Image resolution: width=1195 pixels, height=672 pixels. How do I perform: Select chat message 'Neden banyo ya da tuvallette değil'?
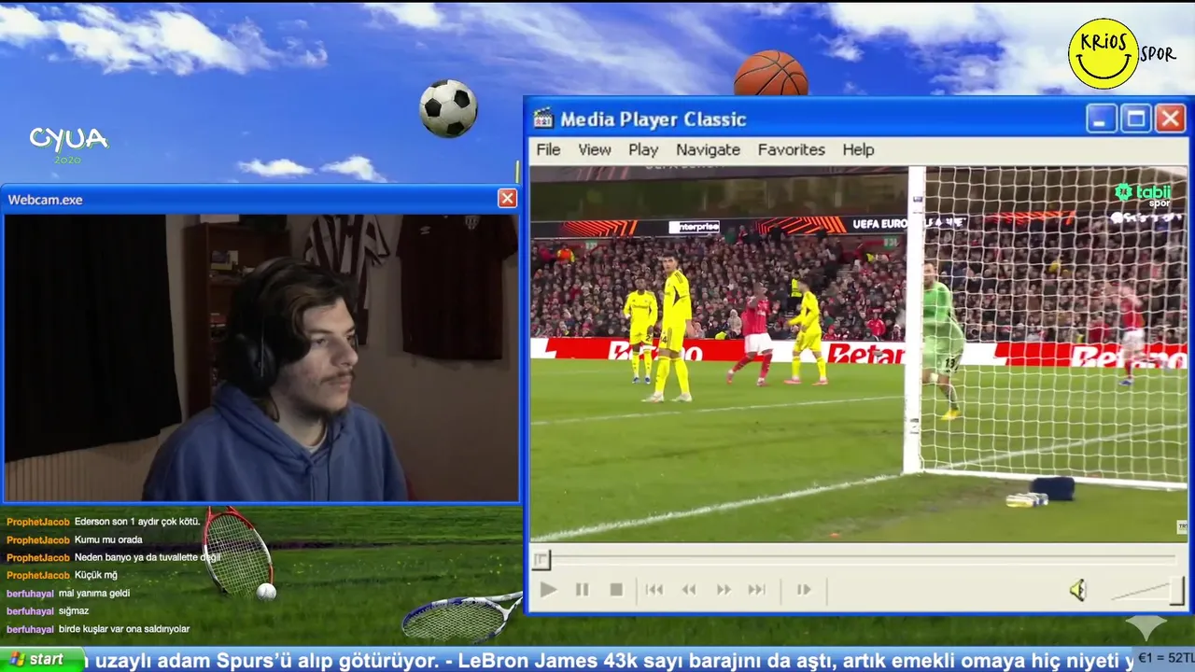pyautogui.click(x=148, y=557)
